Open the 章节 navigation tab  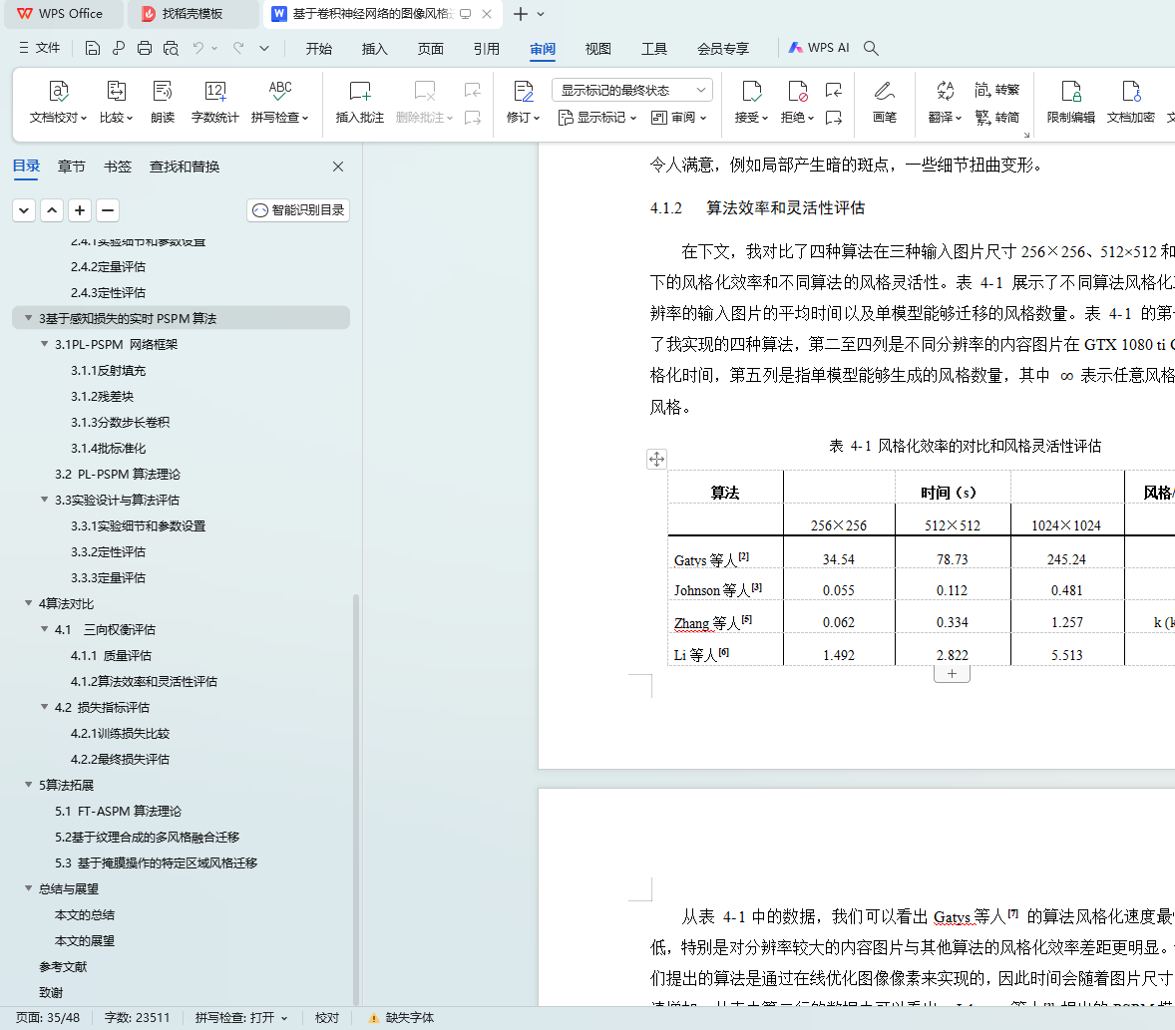coord(71,167)
